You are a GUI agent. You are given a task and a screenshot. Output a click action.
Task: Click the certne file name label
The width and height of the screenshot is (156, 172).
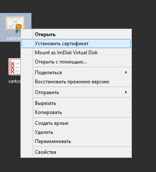click(x=14, y=38)
